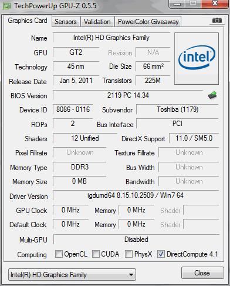Screen dimensions: 230x286
Task: Switch to the Sensors tab
Action: (66, 22)
